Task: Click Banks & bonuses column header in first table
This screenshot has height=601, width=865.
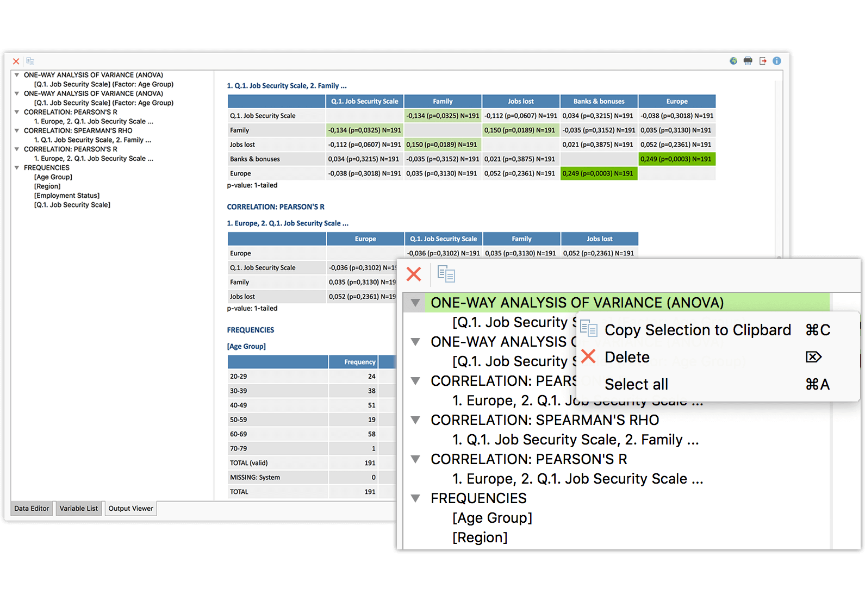Action: pyautogui.click(x=599, y=102)
